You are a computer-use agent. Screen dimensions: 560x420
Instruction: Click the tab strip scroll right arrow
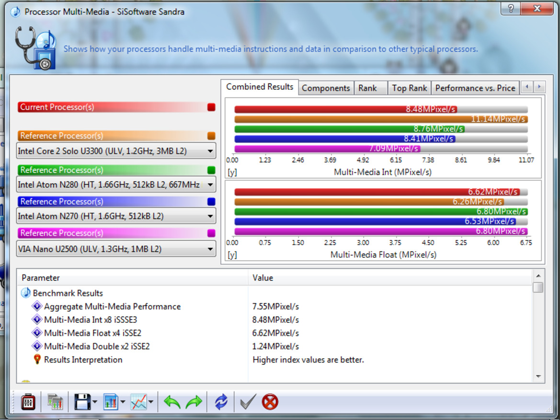539,86
